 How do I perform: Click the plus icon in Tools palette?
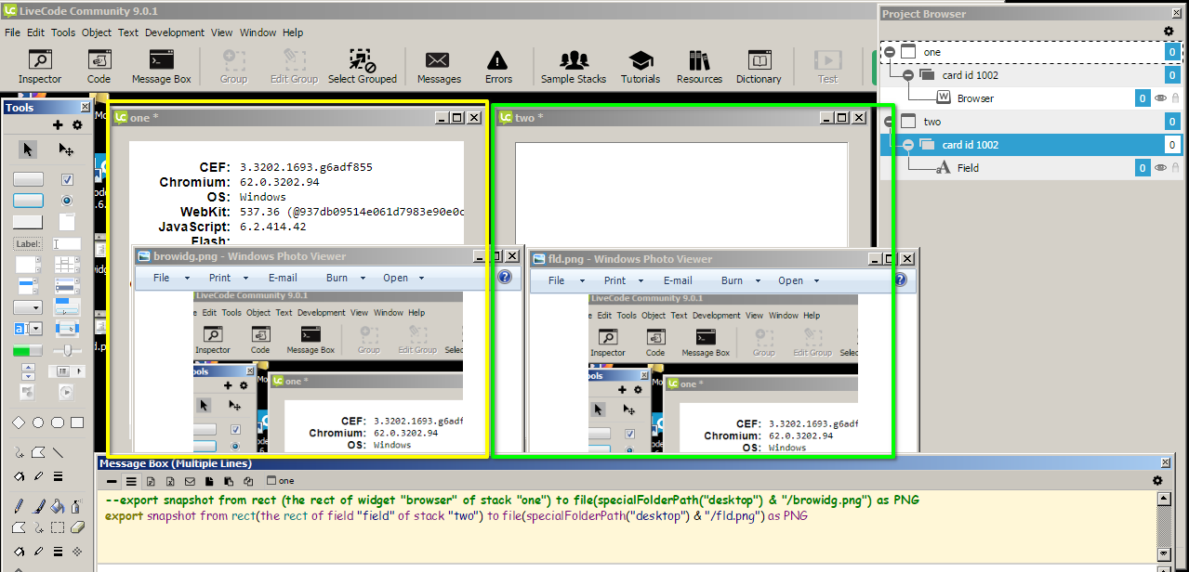click(x=58, y=125)
